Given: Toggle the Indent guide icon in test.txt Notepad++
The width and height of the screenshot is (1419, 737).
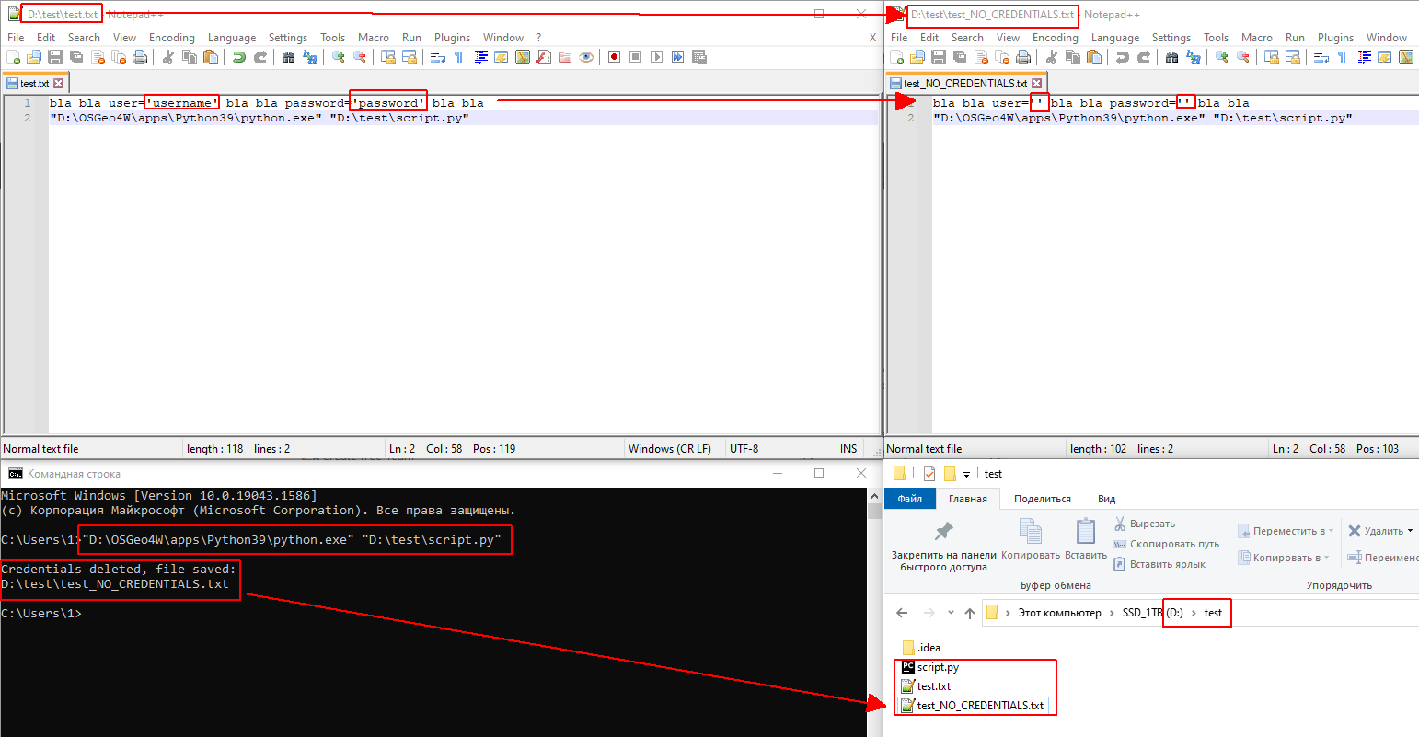Looking at the screenshot, I should 479,57.
